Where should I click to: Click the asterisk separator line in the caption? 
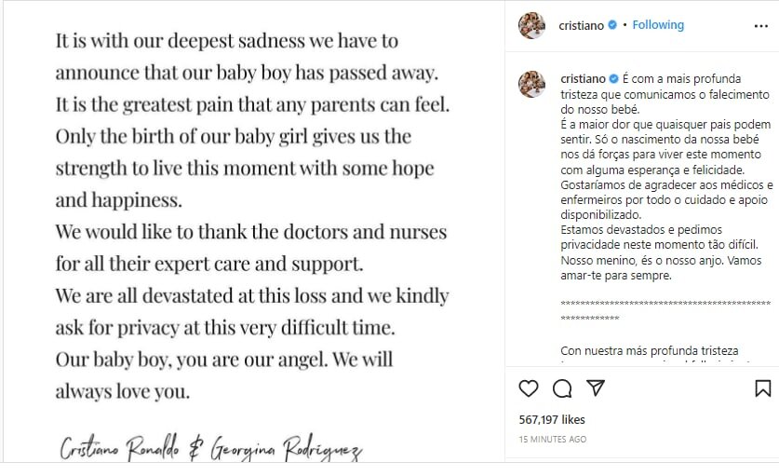(665, 304)
